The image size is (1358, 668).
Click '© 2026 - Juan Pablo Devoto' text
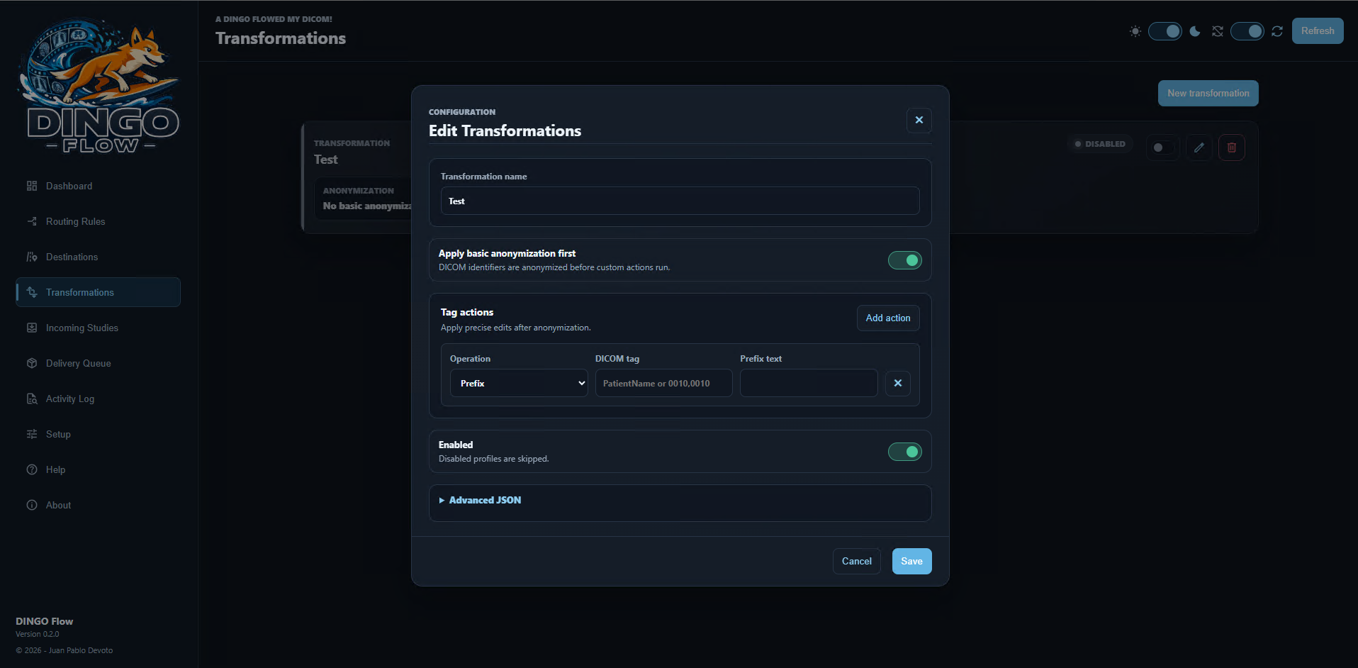64,650
